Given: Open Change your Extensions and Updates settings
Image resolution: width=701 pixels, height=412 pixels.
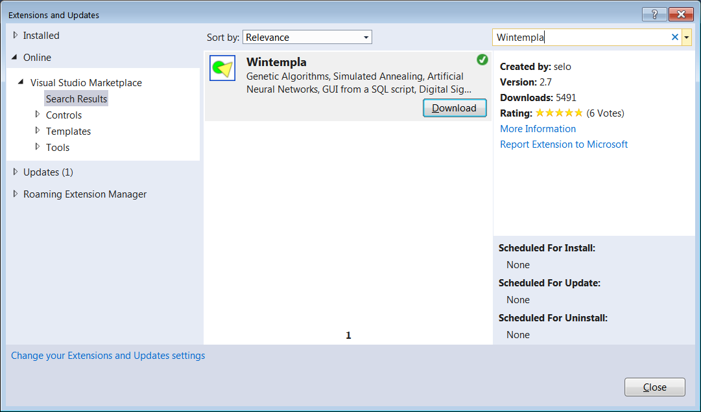Looking at the screenshot, I should coord(108,355).
